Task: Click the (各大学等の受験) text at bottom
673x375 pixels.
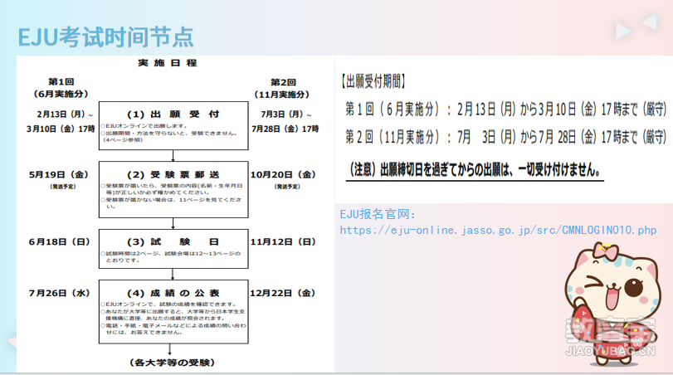Action: (x=173, y=363)
